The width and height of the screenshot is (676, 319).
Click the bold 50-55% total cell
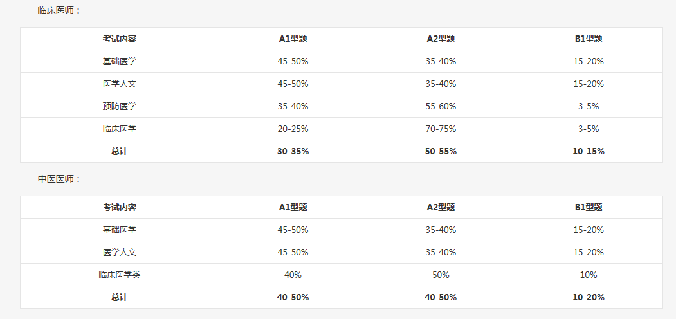coord(441,151)
